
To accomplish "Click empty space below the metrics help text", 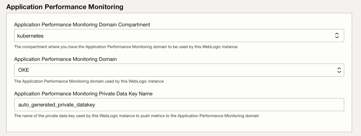I will pos(179,125).
